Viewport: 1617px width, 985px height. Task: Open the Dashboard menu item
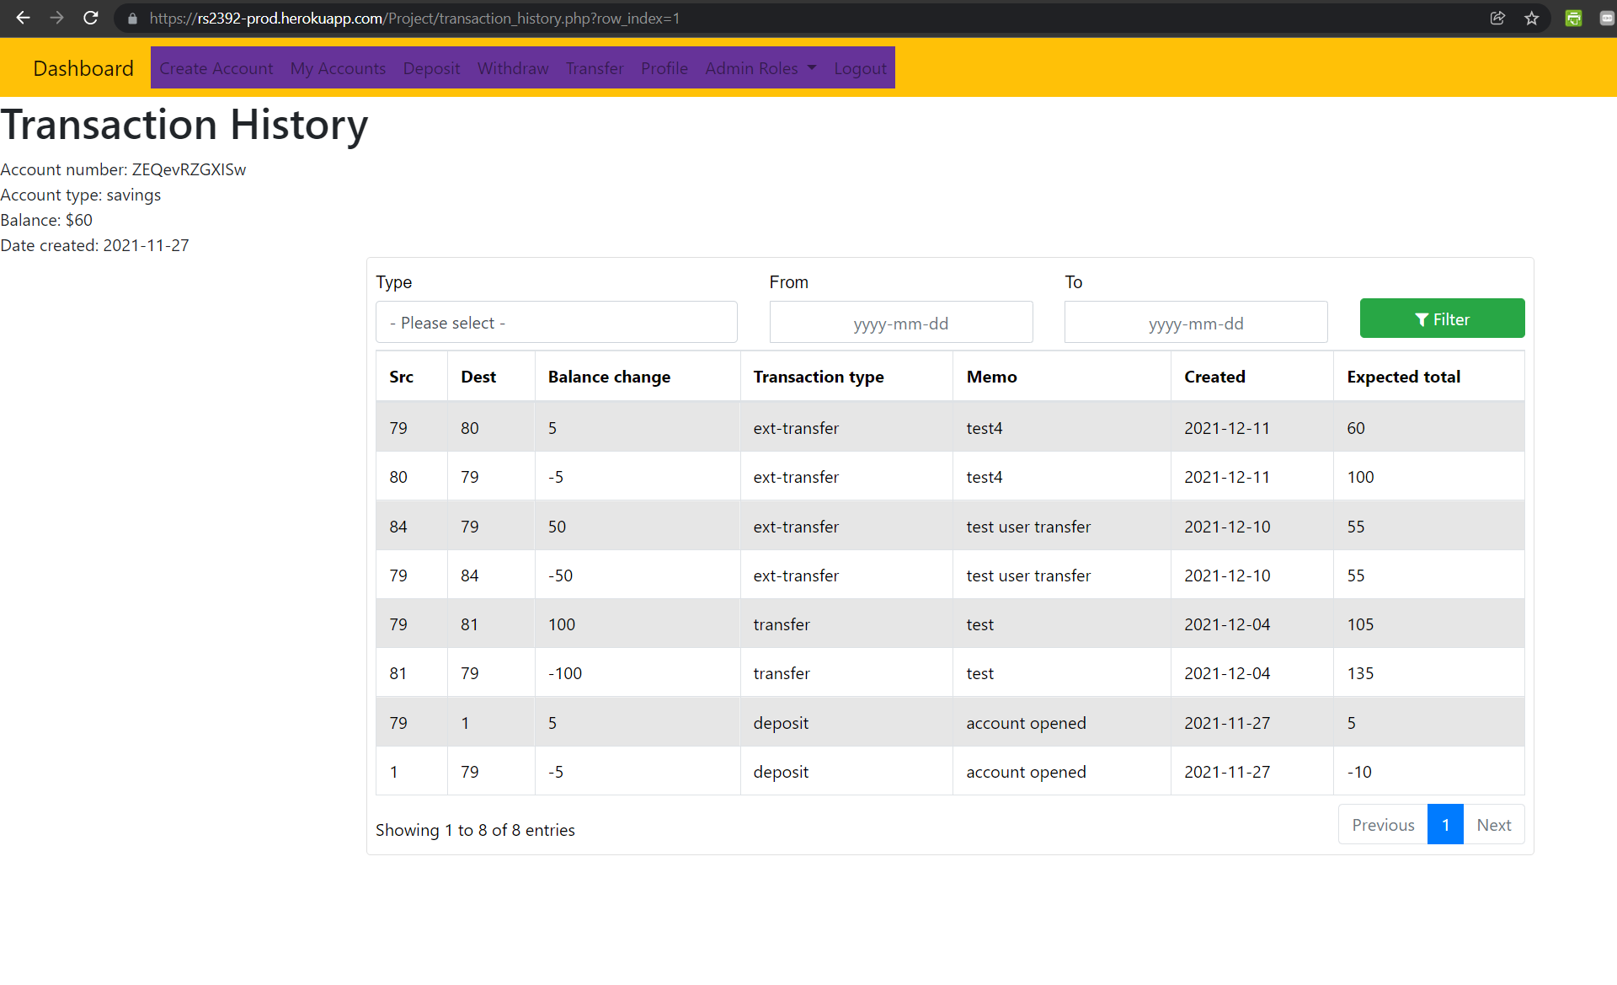[83, 68]
